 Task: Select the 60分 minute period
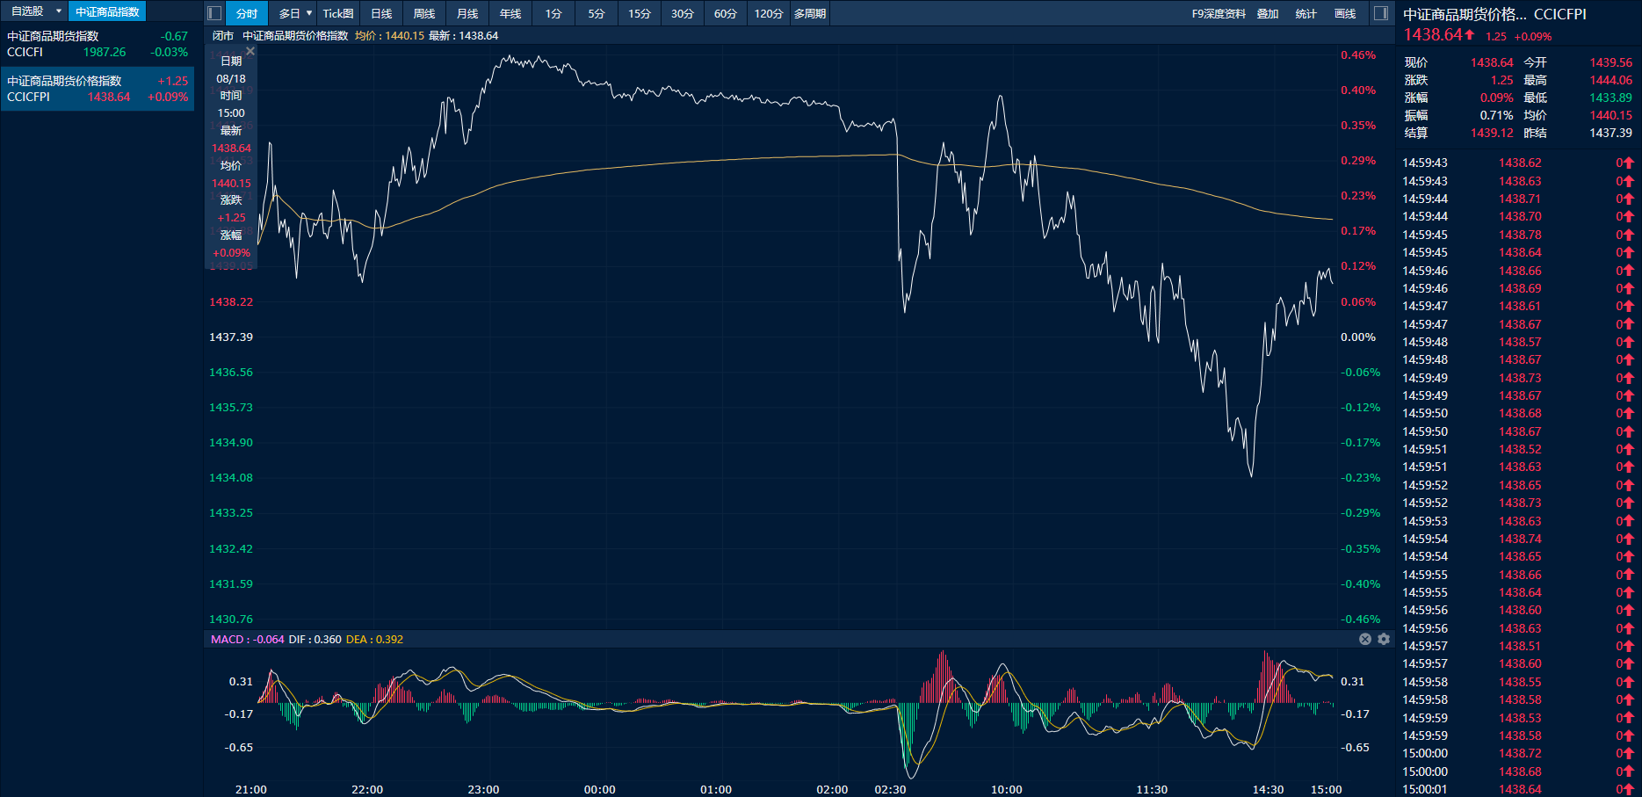pos(726,13)
